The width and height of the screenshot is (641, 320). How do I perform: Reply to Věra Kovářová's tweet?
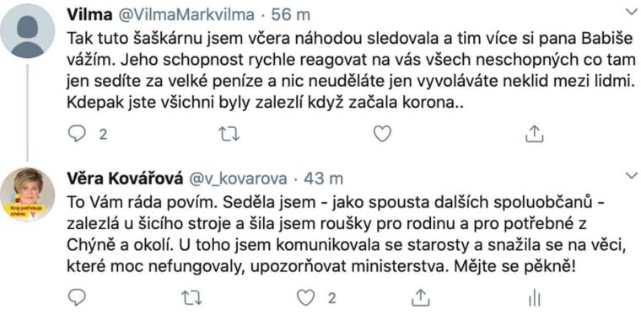click(x=76, y=298)
